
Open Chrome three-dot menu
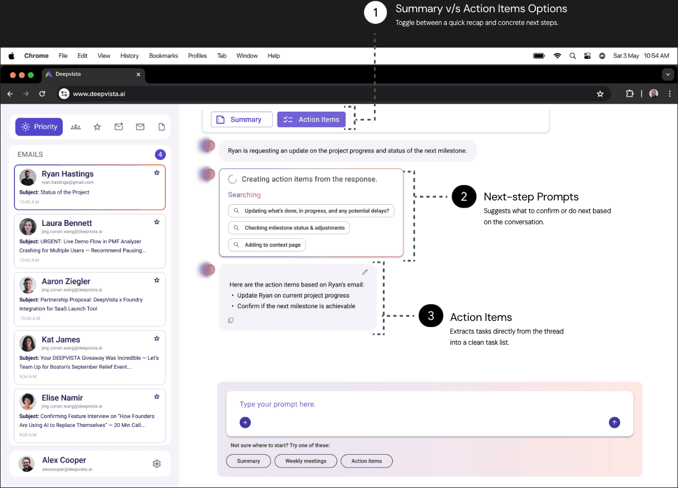tap(670, 94)
